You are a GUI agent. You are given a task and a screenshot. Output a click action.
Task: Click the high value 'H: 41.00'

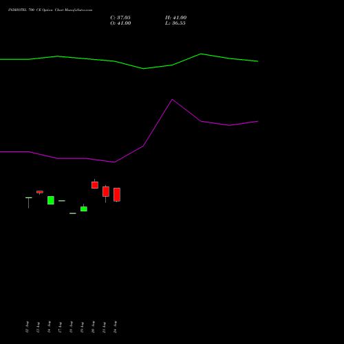(176, 18)
